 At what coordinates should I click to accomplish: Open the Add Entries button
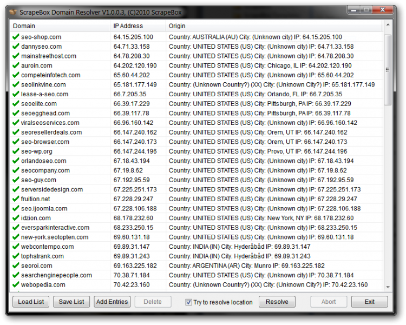pos(112,302)
